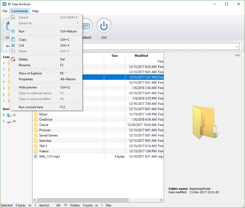Viewport: 245px width, 208px height.
Task: Click the Pictures folder icon
Action: pos(36,130)
